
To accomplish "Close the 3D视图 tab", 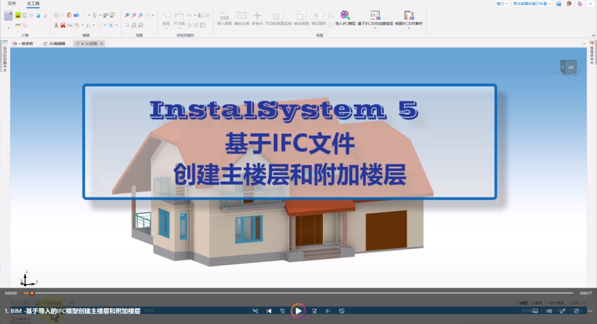I will pyautogui.click(x=101, y=43).
